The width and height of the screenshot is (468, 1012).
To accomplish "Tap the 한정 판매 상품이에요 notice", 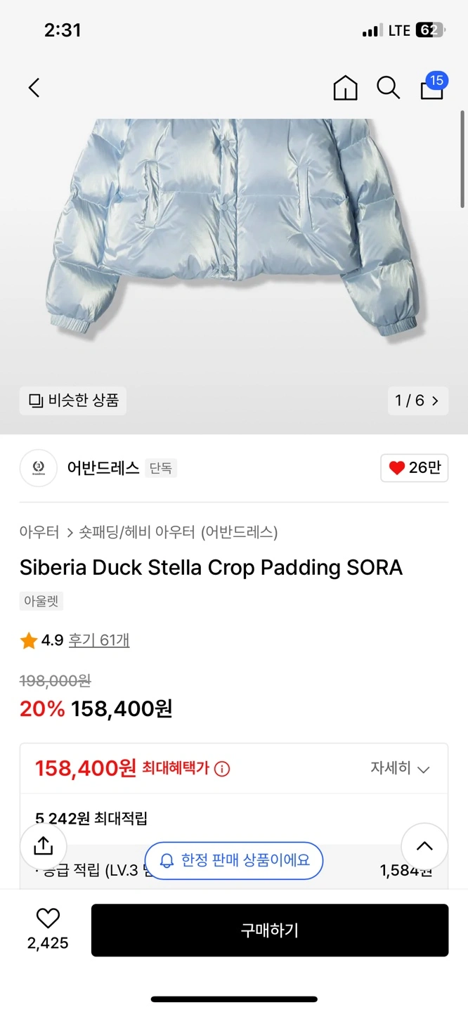I will 234,860.
